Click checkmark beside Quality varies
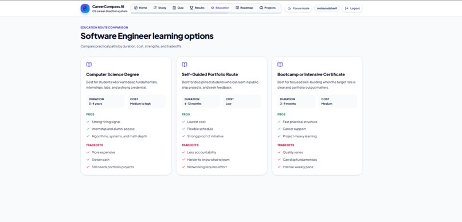The image size is (462, 222). [279, 152]
